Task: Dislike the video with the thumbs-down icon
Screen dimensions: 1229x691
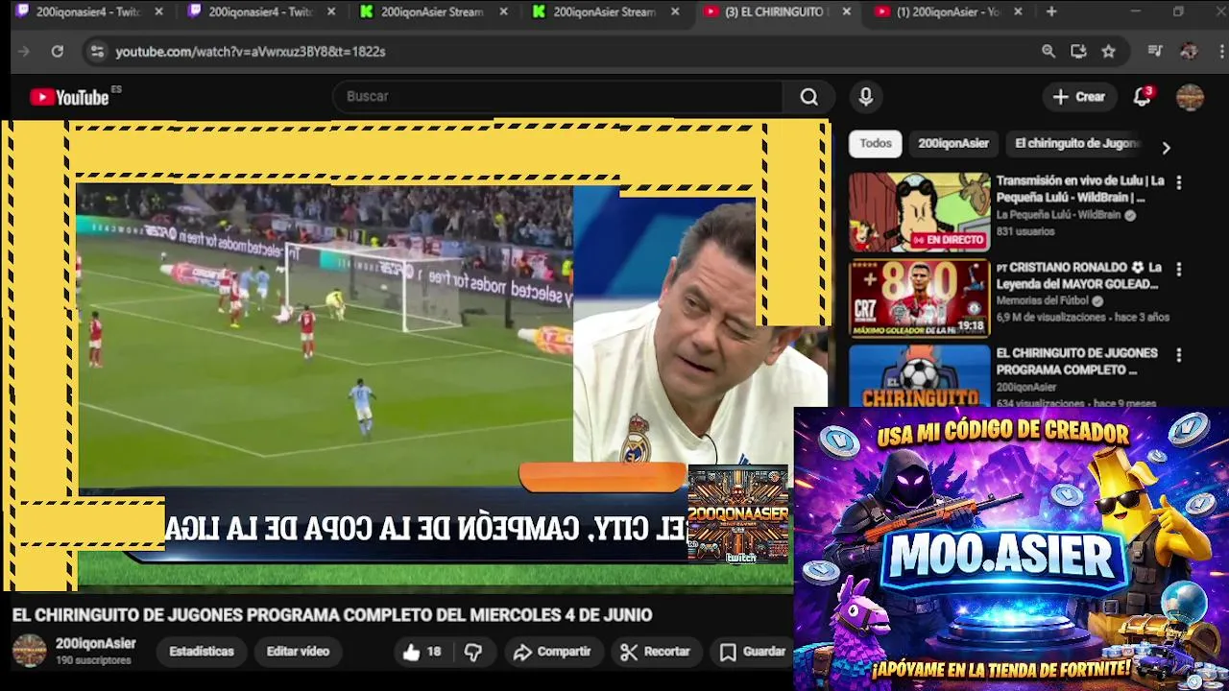Action: [x=472, y=652]
